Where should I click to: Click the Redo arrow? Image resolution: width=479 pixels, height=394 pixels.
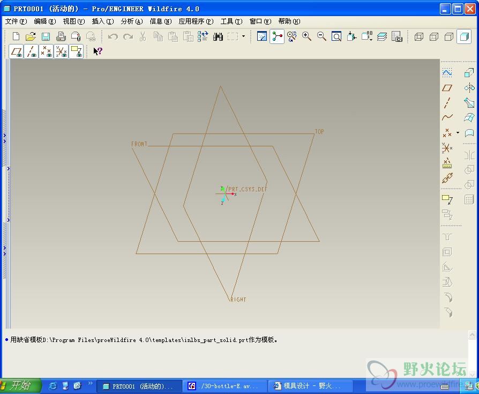pyautogui.click(x=128, y=36)
